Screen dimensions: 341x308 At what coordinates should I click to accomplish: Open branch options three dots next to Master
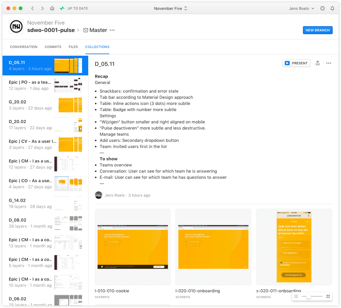[x=112, y=30]
